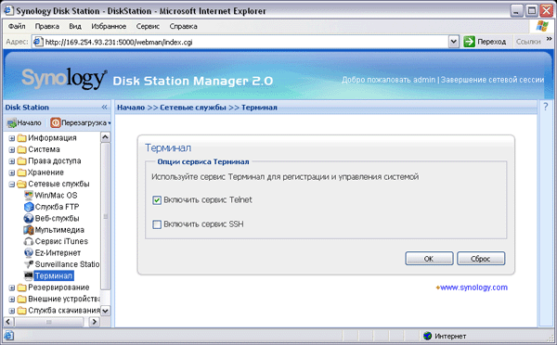Open the address bar dropdown arrow

pos(454,42)
